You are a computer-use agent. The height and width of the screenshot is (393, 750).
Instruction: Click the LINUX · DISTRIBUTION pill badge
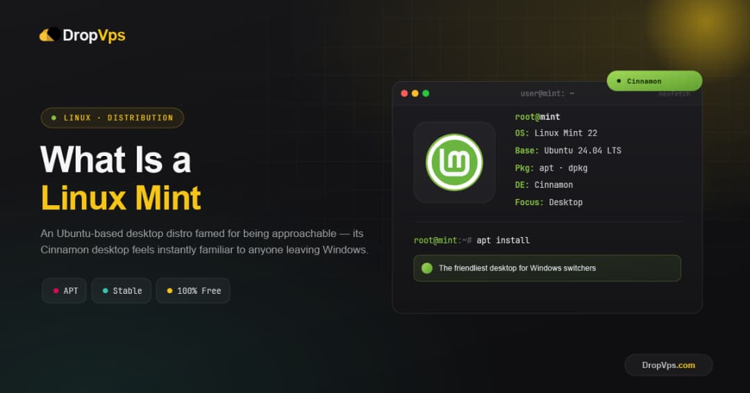tap(112, 118)
